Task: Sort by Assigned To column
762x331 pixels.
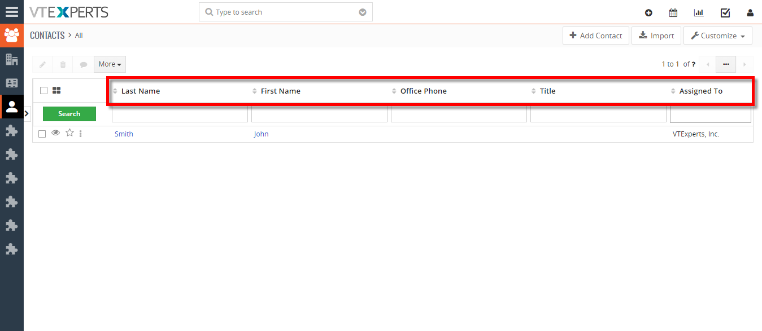Action: 700,91
